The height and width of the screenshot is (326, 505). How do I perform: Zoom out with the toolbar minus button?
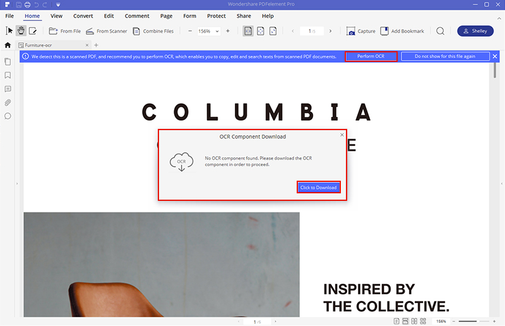coord(190,31)
